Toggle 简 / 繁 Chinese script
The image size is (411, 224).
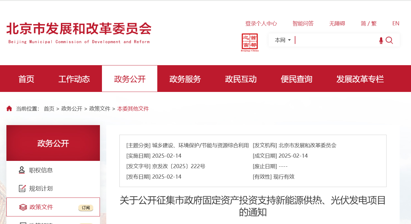pos(368,24)
